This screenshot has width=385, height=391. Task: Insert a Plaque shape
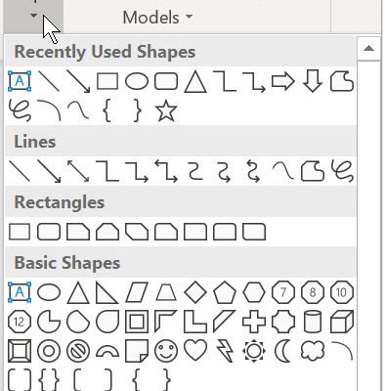[x=283, y=322]
